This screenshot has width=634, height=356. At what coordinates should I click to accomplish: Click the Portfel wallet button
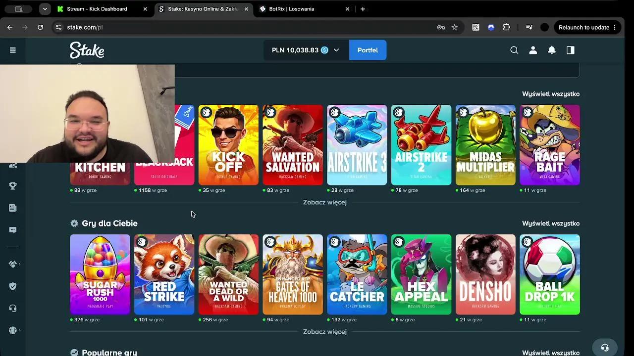pyautogui.click(x=368, y=50)
